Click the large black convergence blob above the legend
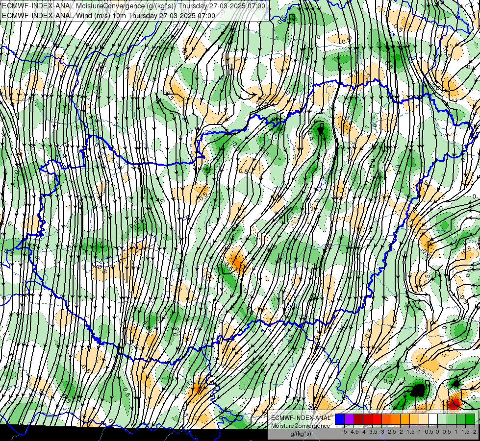This screenshot has height=441, width=480. [x=418, y=390]
